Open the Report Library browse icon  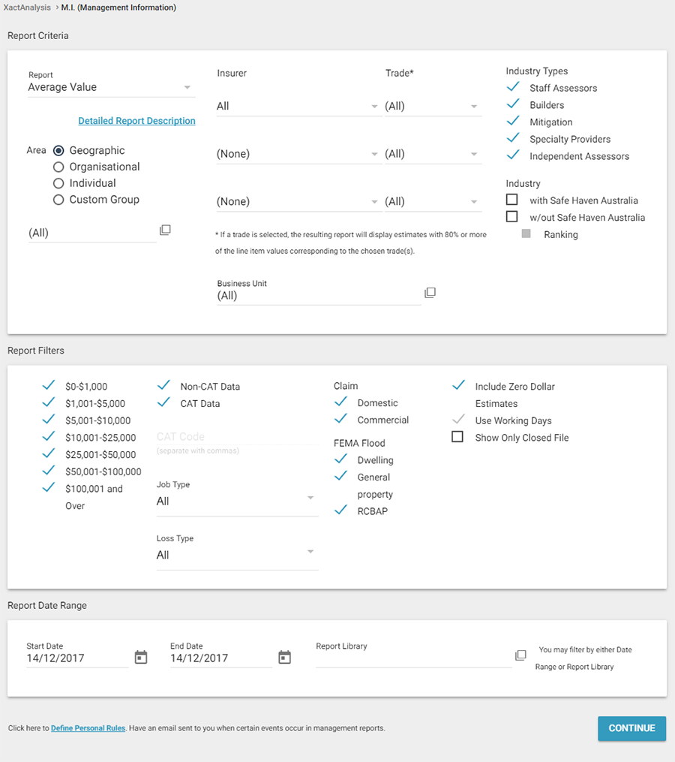pyautogui.click(x=520, y=655)
